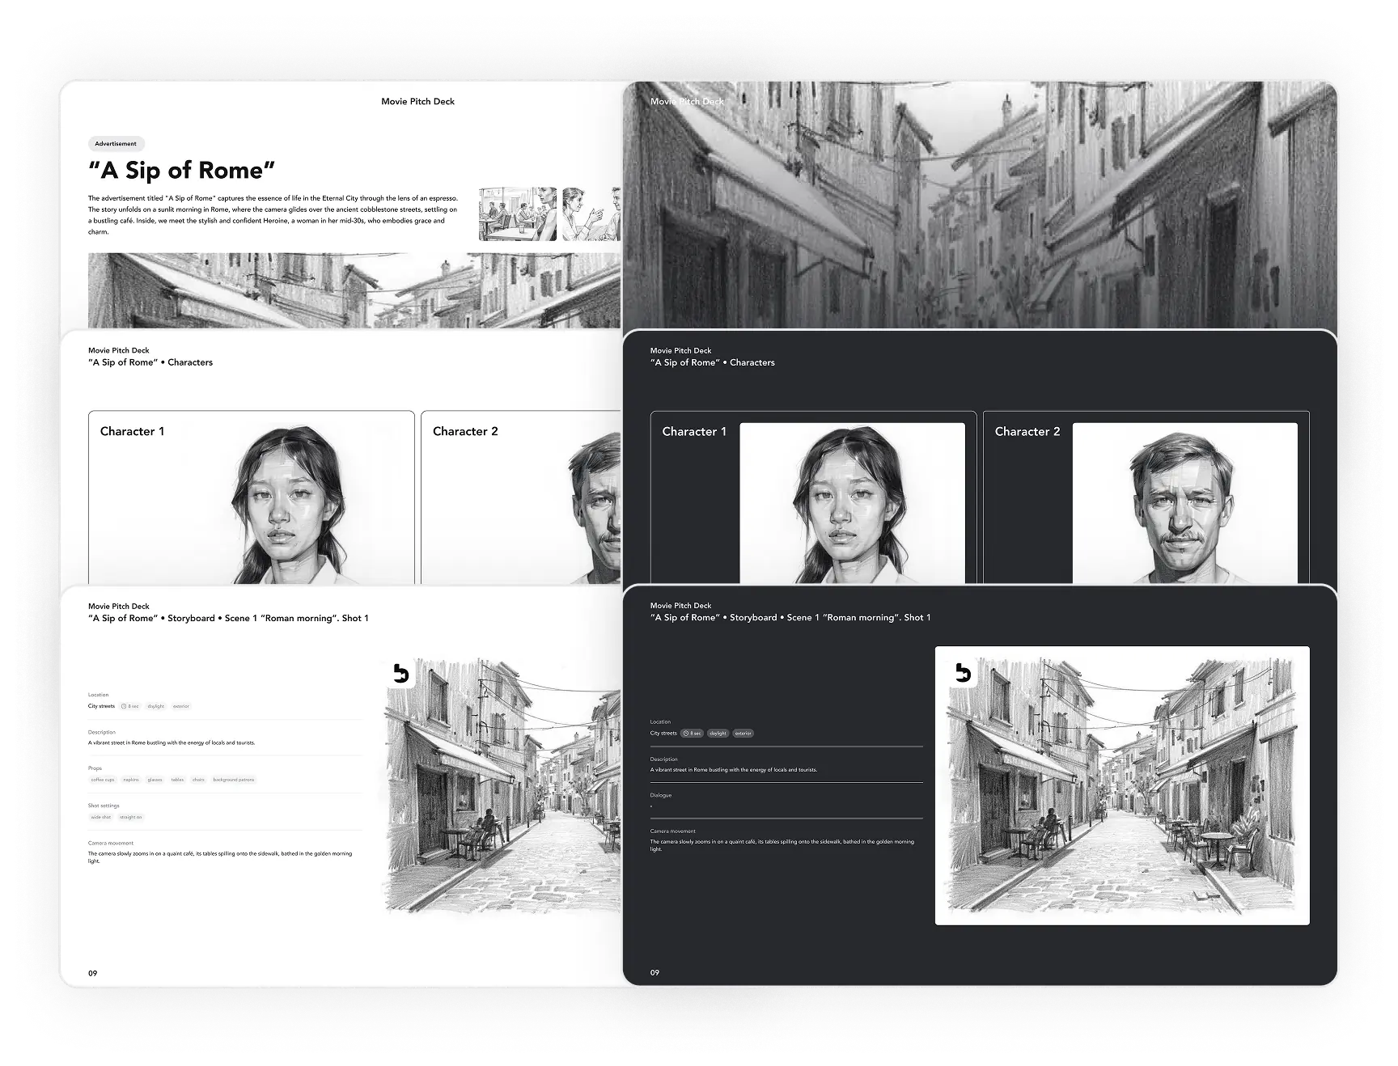Click the "A Sip of Rome" main title
The image size is (1398, 1066).
tap(181, 171)
